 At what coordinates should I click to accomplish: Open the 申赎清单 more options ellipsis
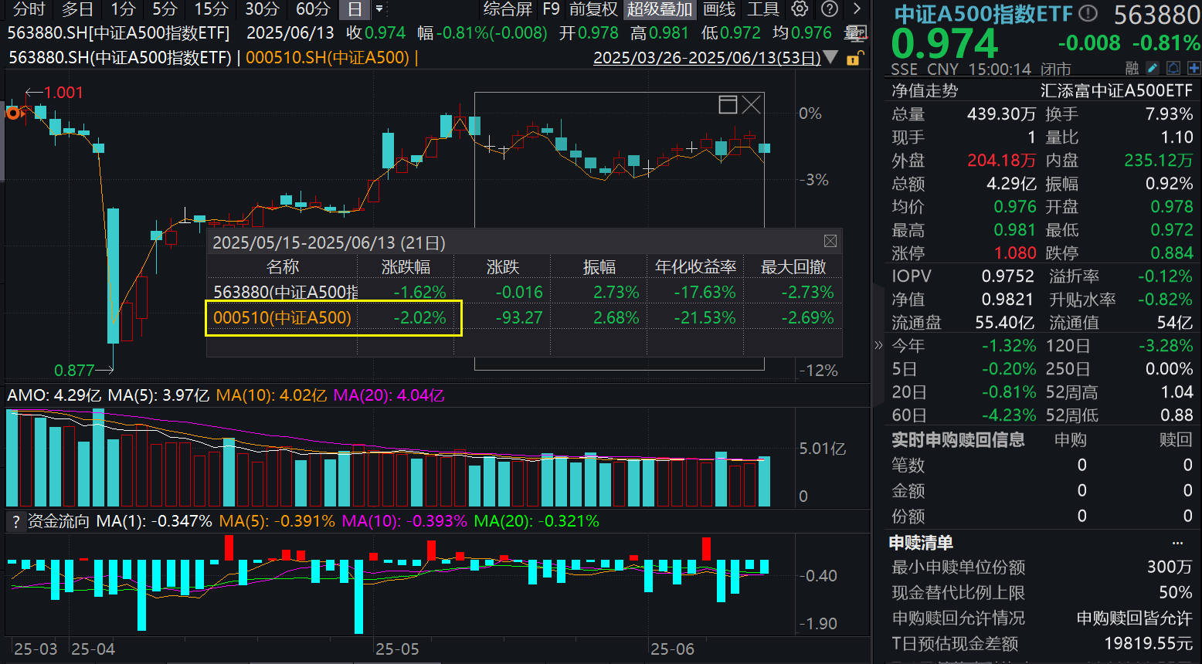1177,543
